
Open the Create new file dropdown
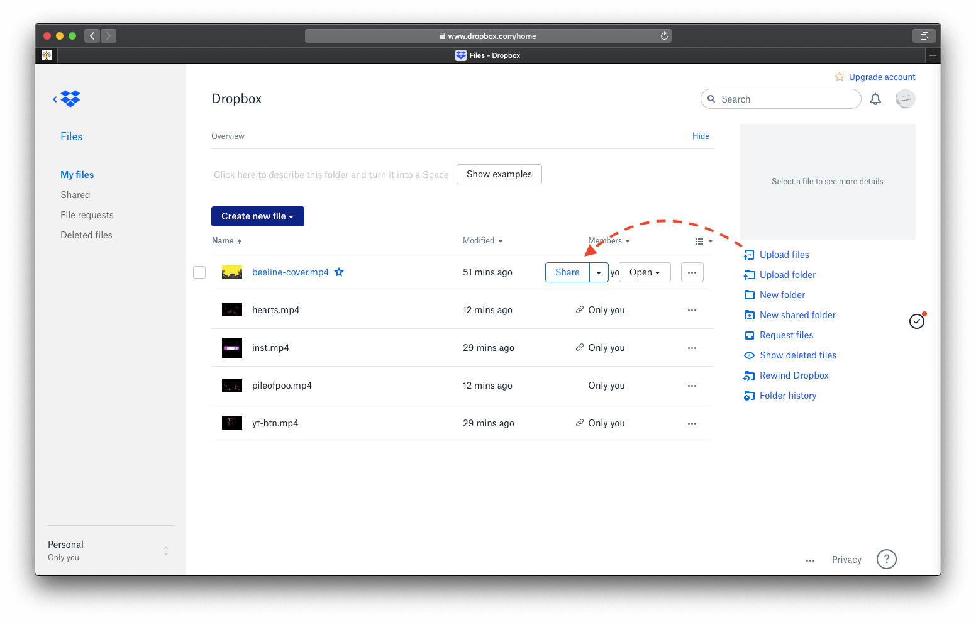tap(258, 216)
